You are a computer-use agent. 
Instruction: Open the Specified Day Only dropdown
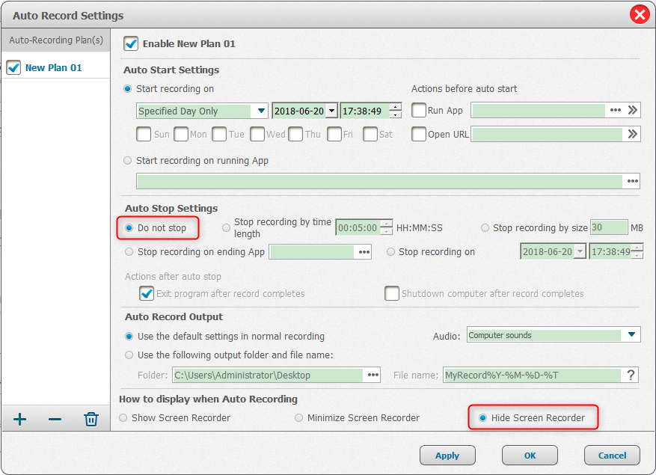click(x=261, y=111)
